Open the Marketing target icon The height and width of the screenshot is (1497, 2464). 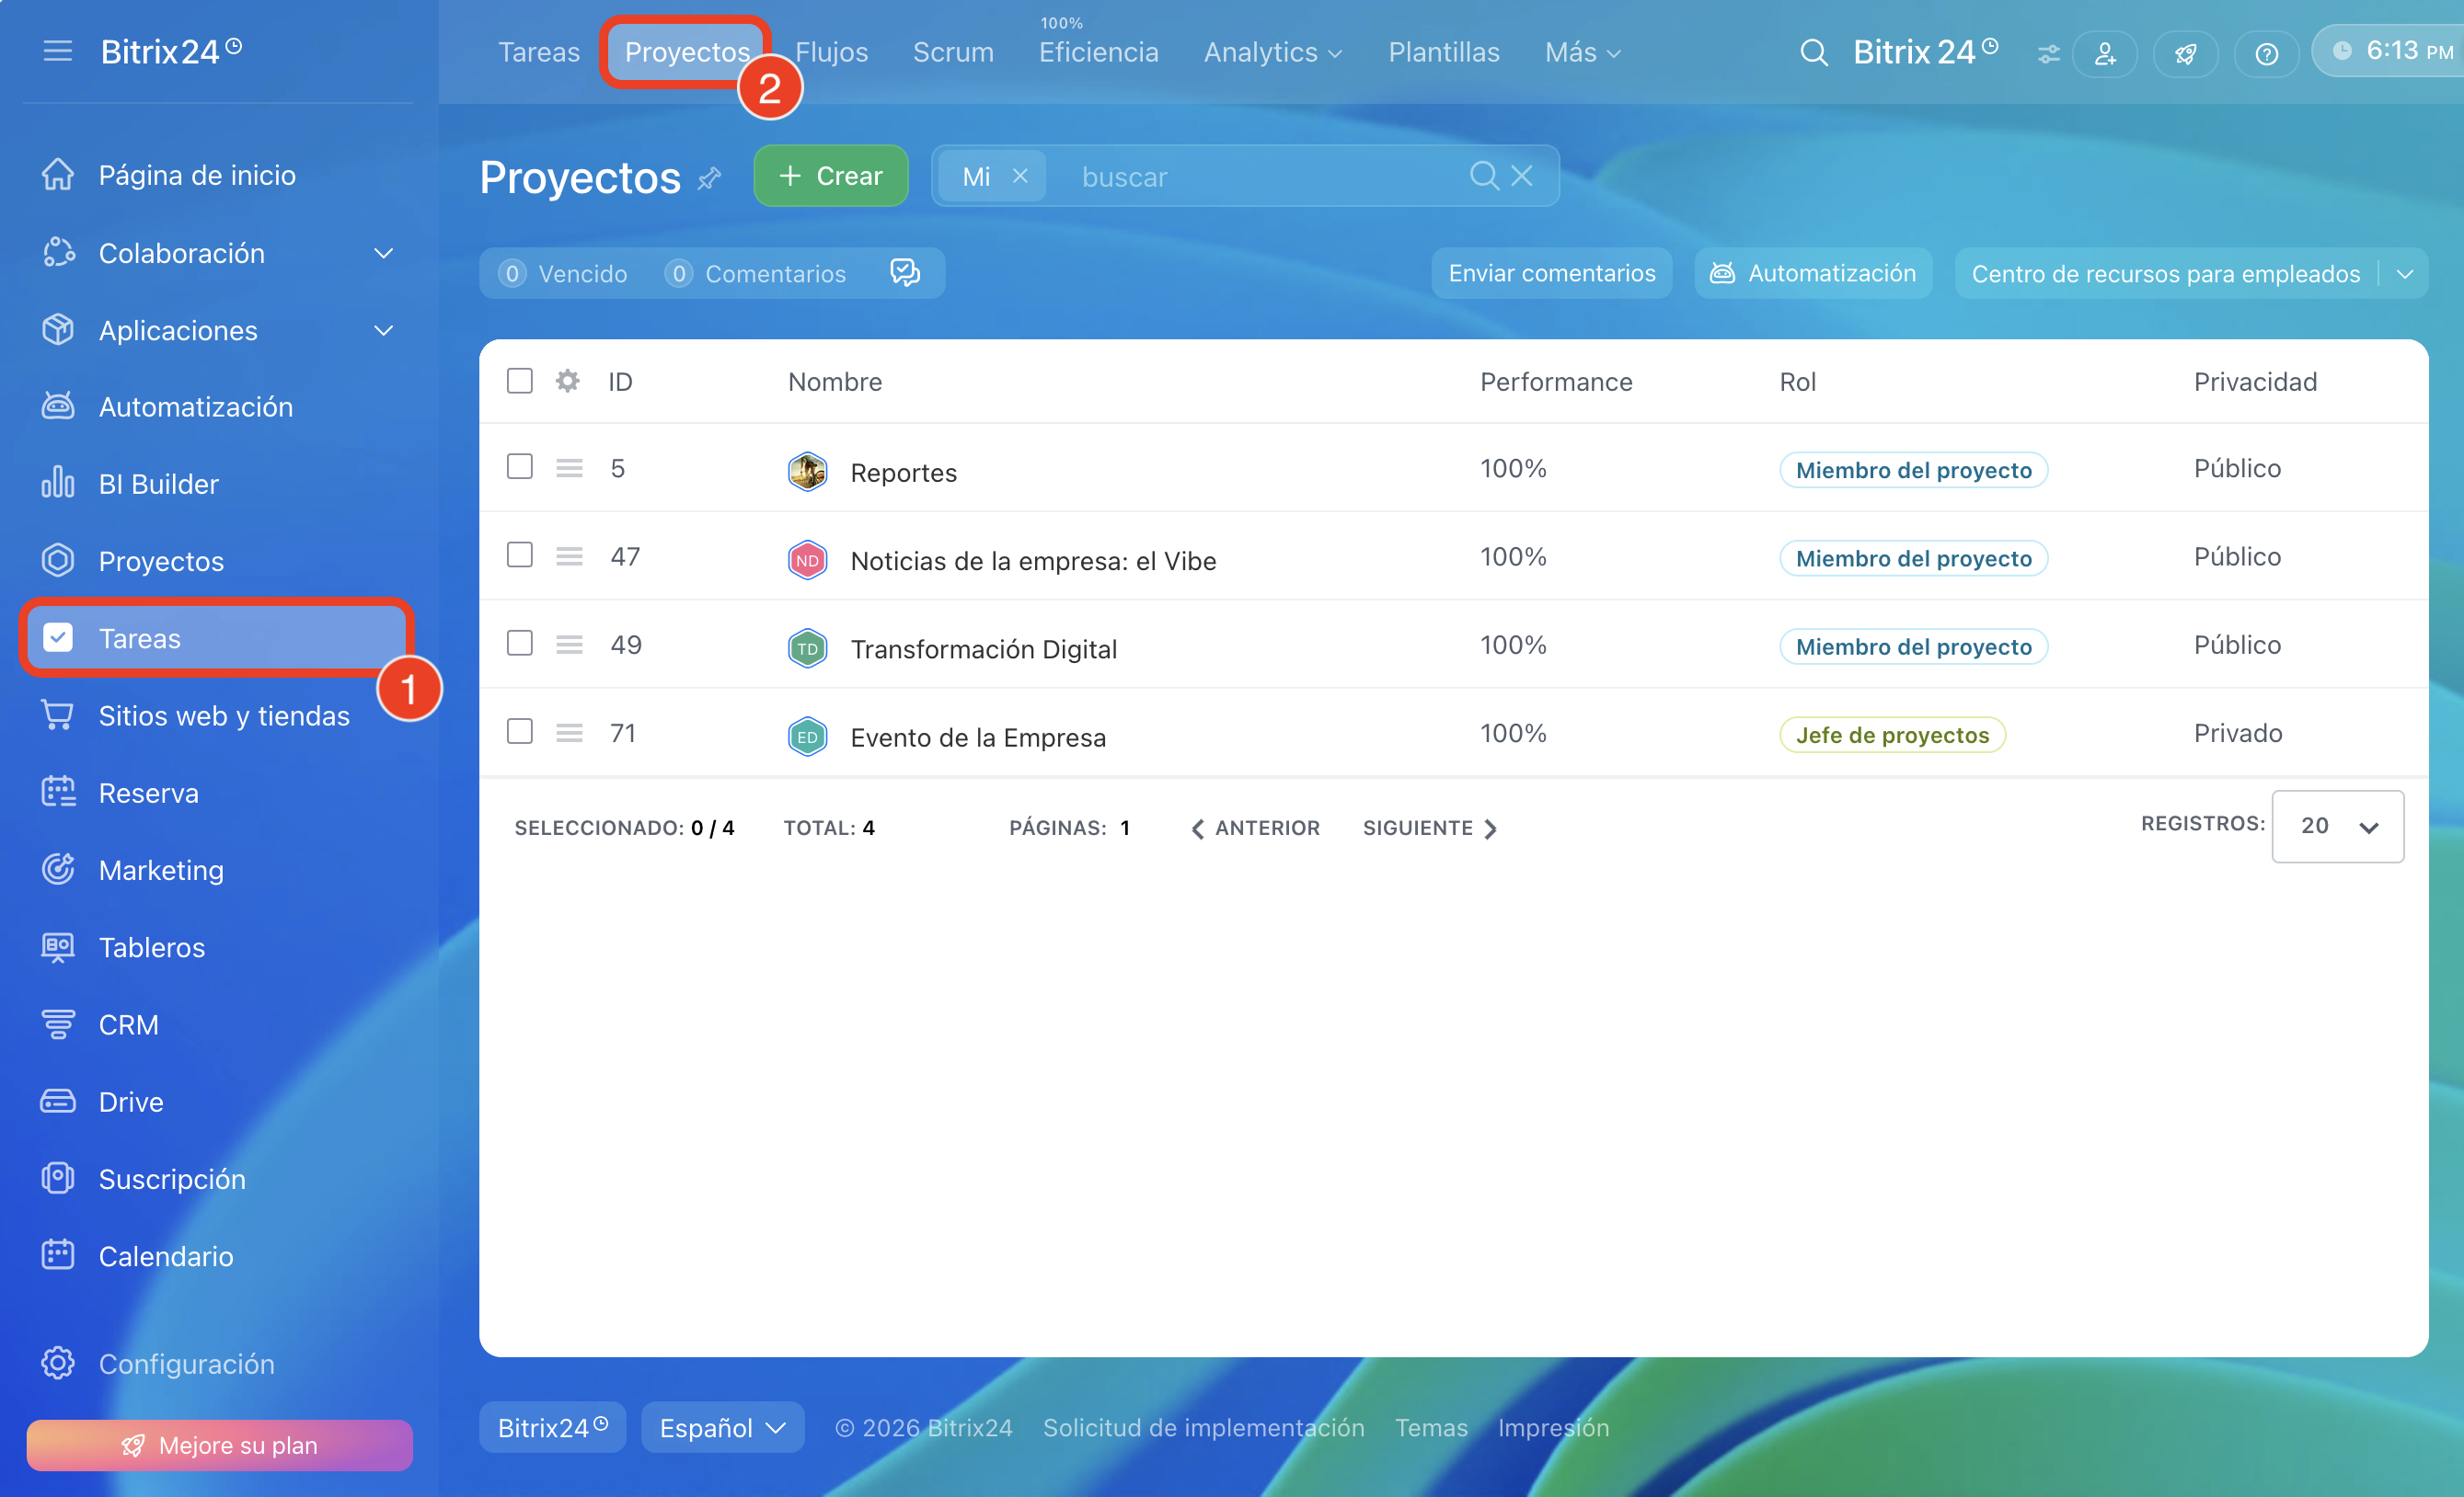pos(58,870)
